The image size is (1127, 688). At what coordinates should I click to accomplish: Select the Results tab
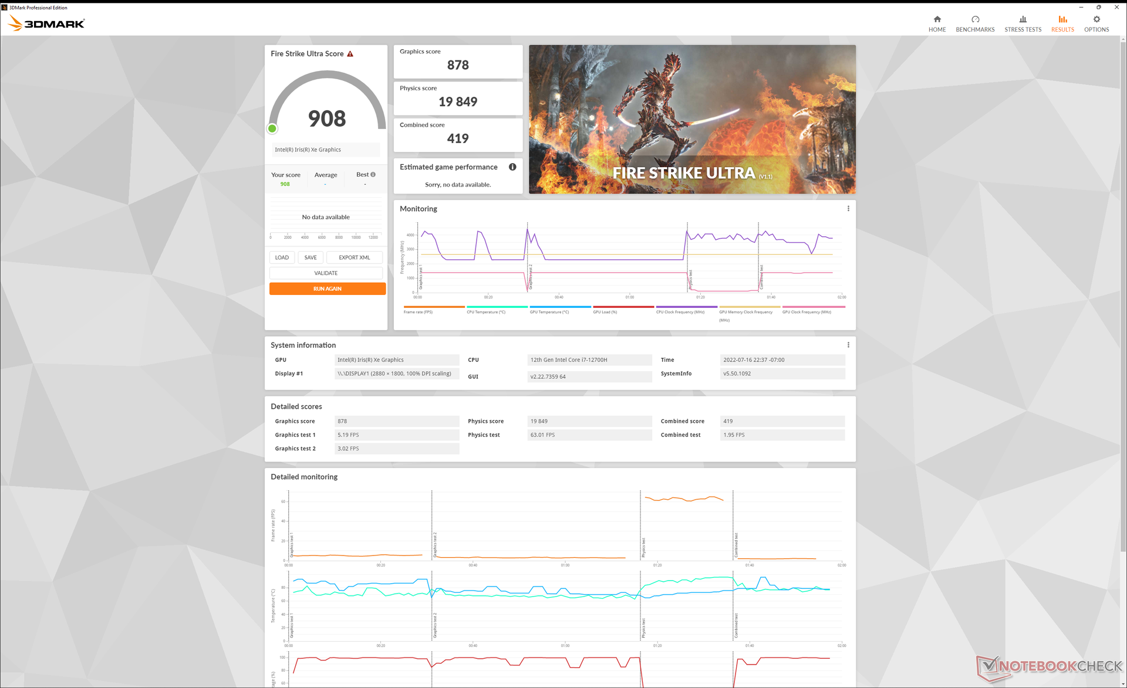[x=1062, y=23]
